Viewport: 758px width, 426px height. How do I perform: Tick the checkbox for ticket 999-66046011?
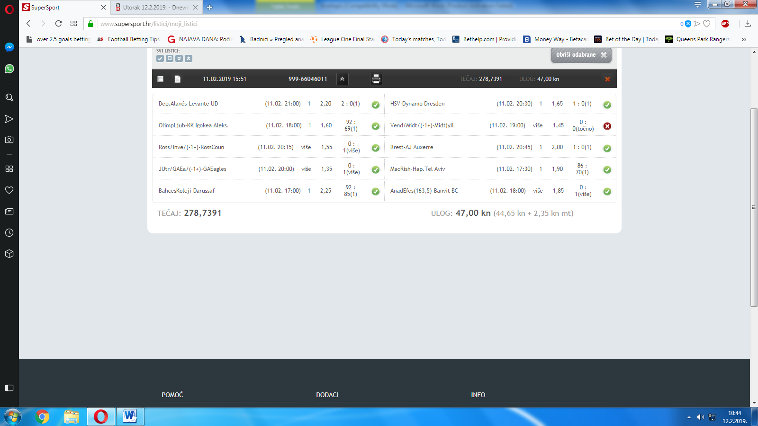coord(161,79)
